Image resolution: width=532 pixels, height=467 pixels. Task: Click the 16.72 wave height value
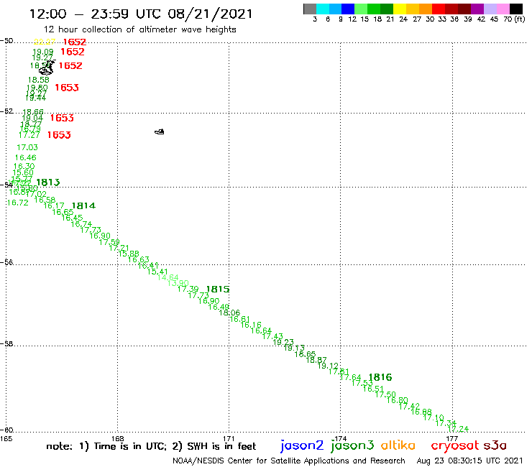coord(18,203)
